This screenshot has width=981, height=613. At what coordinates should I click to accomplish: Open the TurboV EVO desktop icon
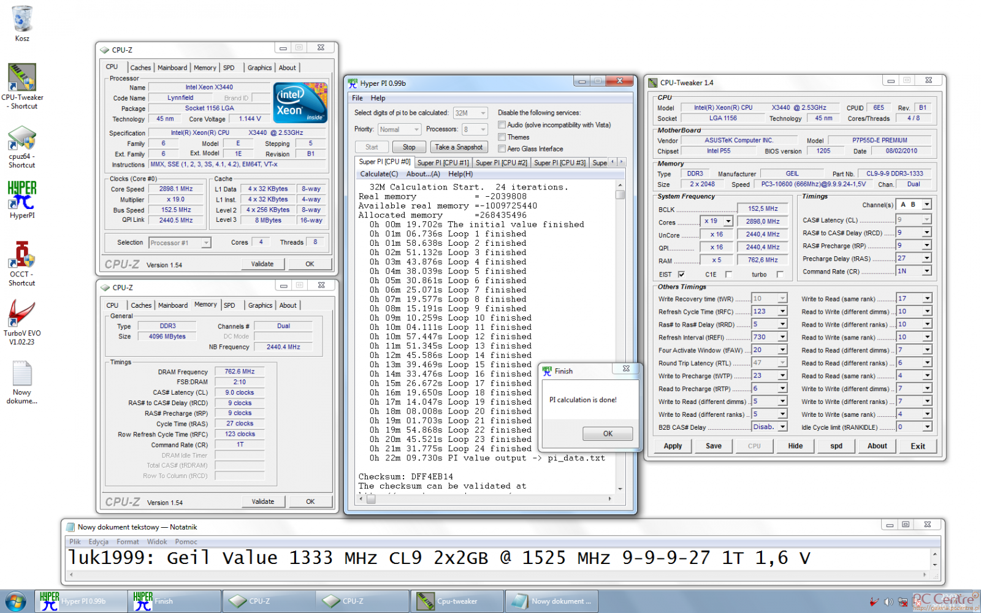(x=22, y=314)
